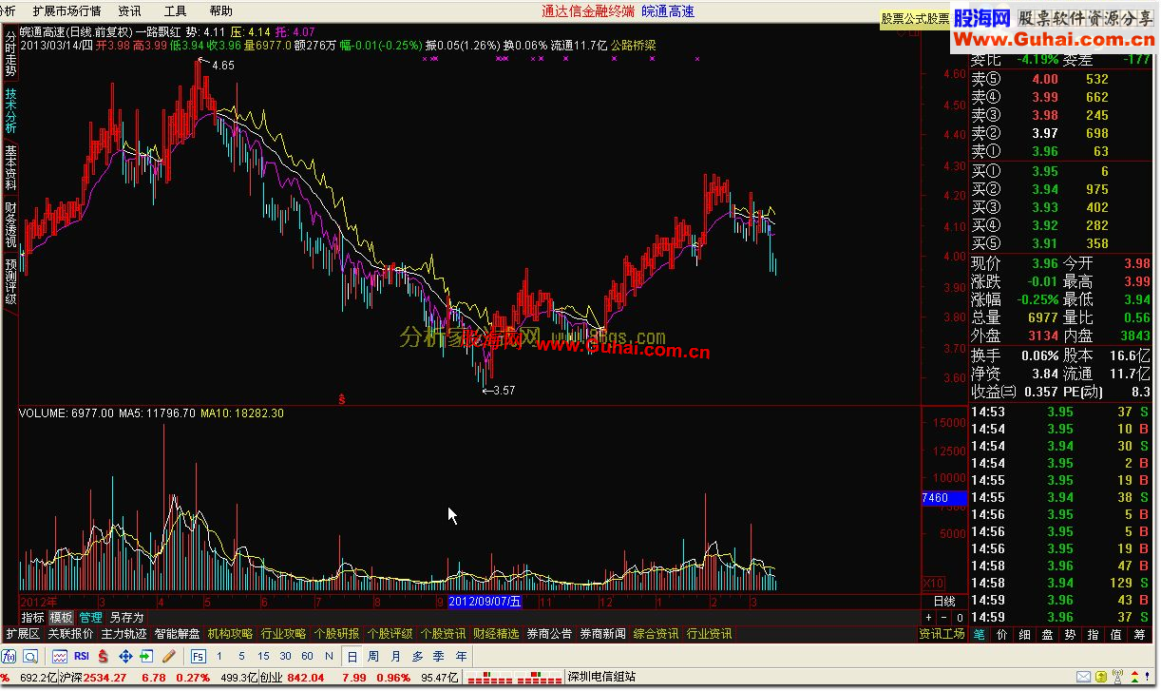Select 1-minute period button

pos(219,656)
